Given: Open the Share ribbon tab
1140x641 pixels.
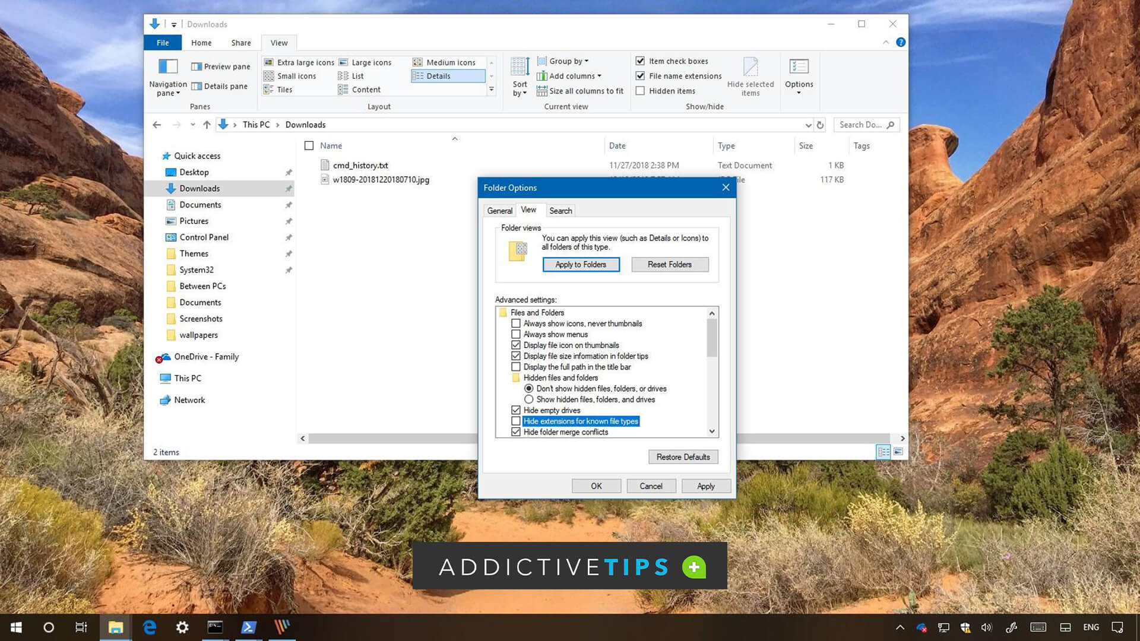Looking at the screenshot, I should pos(240,43).
